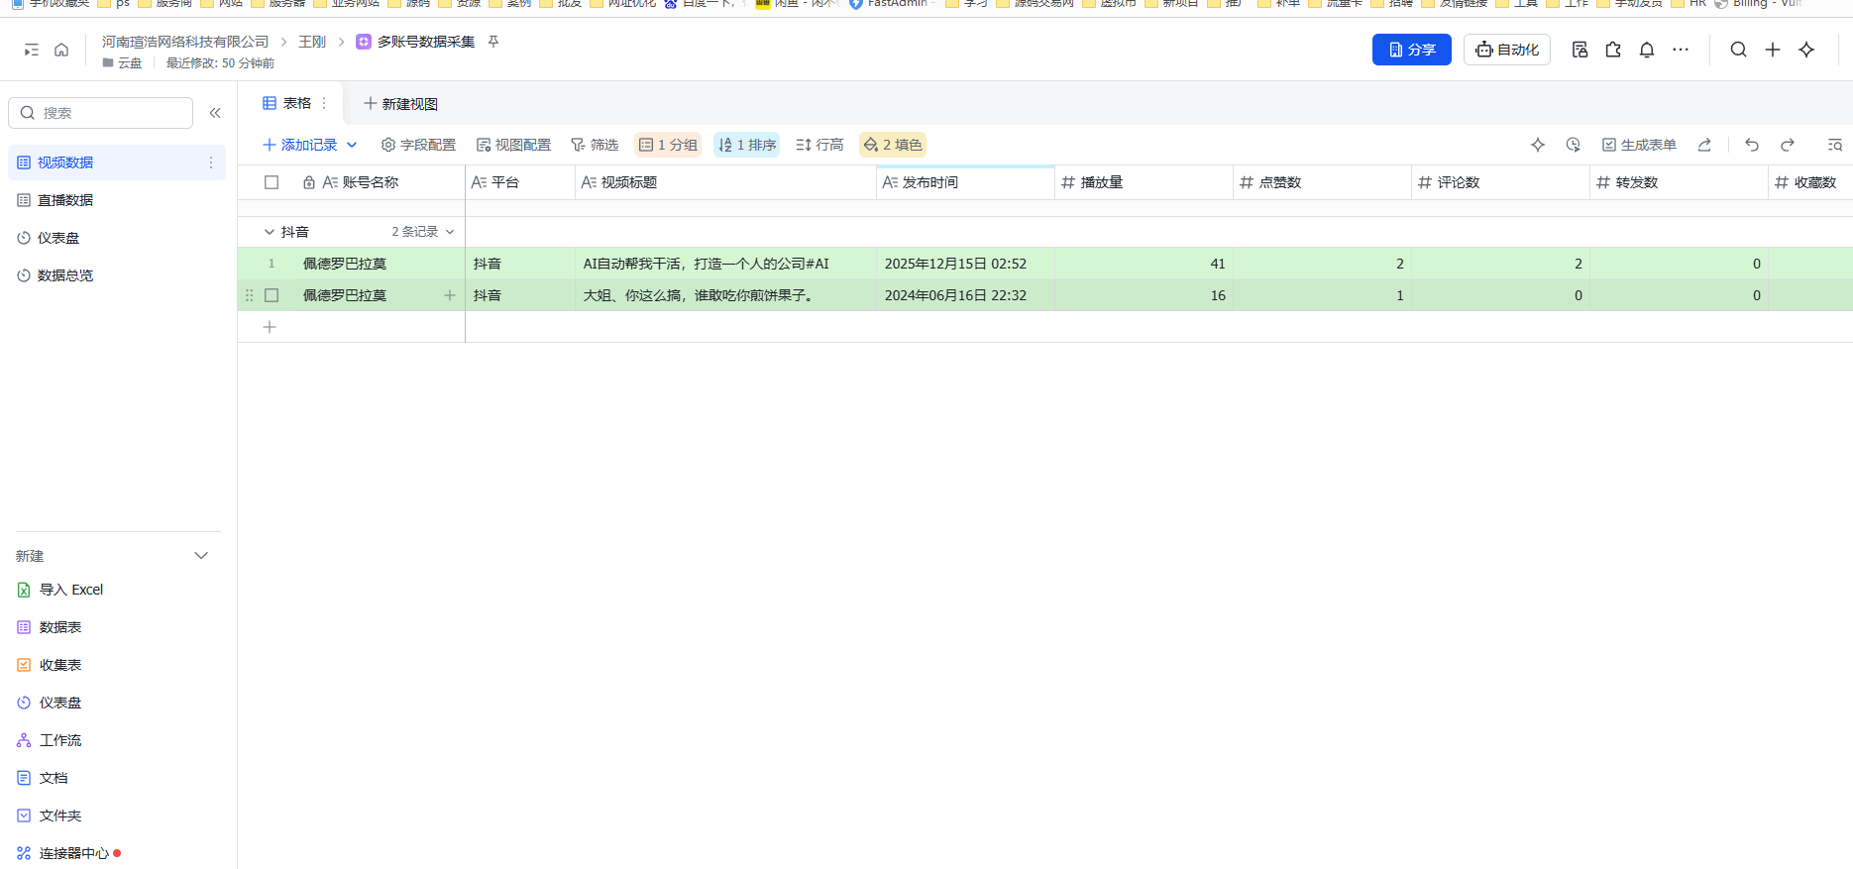Toggle the select-all header checkbox

tap(272, 182)
